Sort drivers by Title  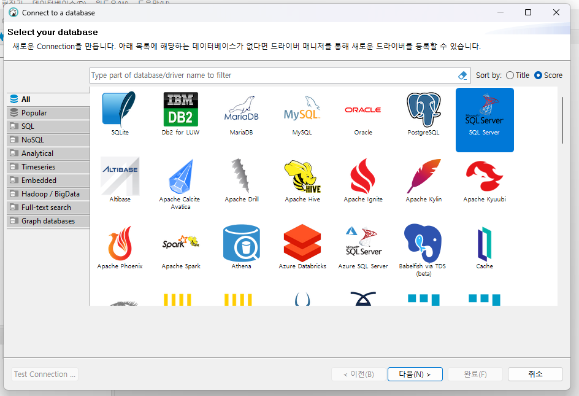(x=518, y=75)
